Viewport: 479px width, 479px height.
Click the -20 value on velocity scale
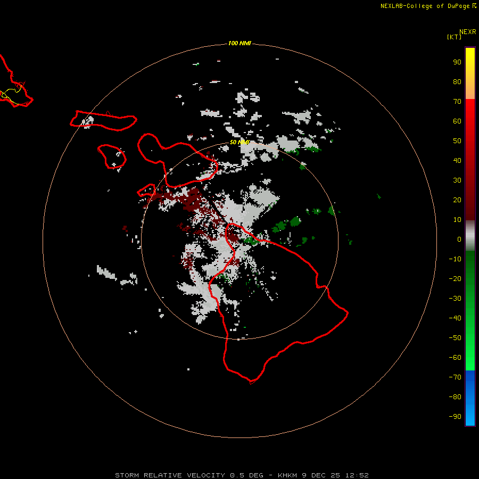pyautogui.click(x=455, y=278)
